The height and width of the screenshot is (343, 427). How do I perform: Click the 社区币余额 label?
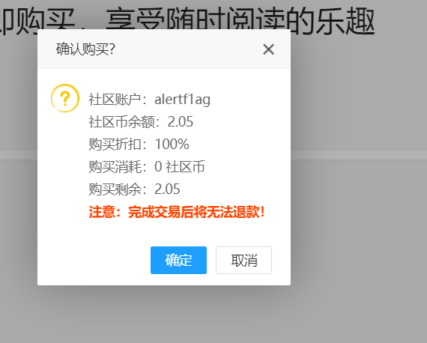coord(121,121)
